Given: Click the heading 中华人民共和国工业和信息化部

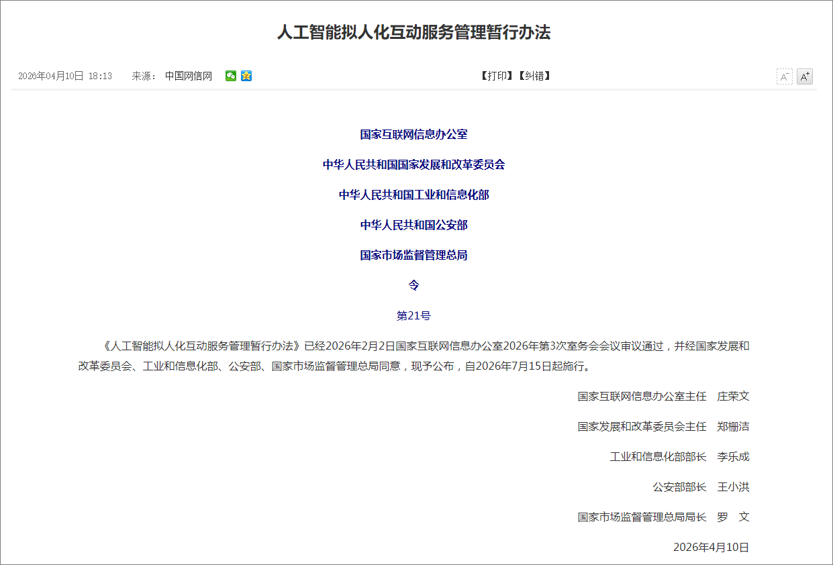Looking at the screenshot, I should coord(414,195).
